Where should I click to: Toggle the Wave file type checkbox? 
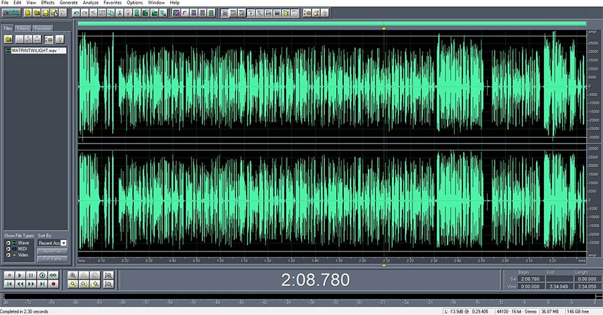[x=8, y=243]
